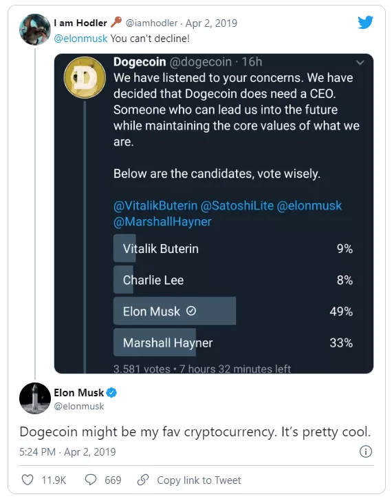Click the Twitter bird logo
Image resolution: width=392 pixels, height=499 pixels.
pyautogui.click(x=365, y=22)
